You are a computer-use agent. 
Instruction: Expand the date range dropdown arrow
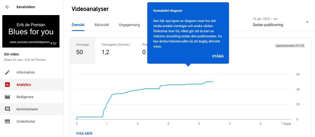pyautogui.click(x=307, y=22)
